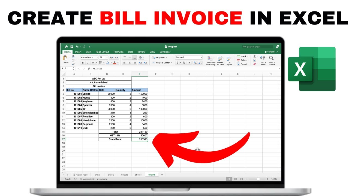Click the Align Left icon

(124, 63)
